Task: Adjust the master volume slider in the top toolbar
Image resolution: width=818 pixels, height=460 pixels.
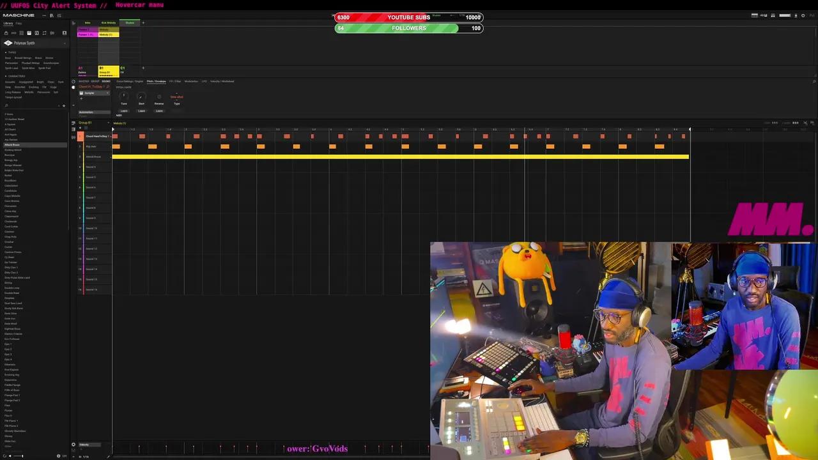Action: tap(783, 16)
